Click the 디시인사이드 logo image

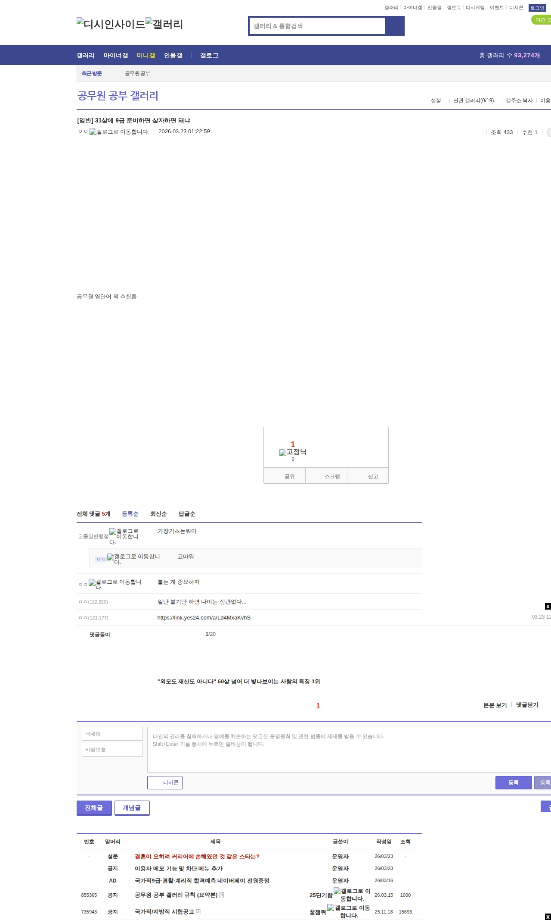coord(111,24)
